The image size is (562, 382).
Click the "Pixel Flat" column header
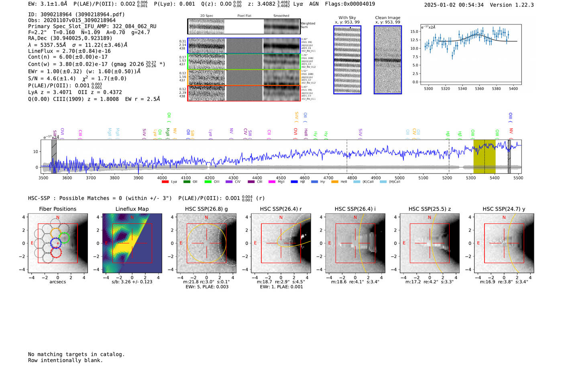[244, 16]
